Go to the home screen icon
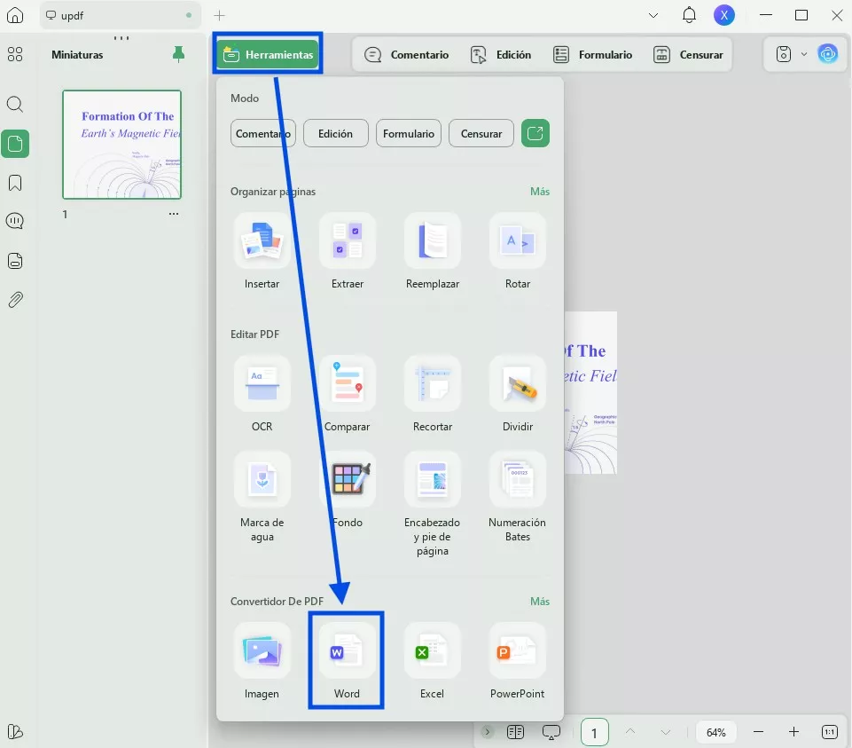Viewport: 852px width, 748px height. click(15, 15)
